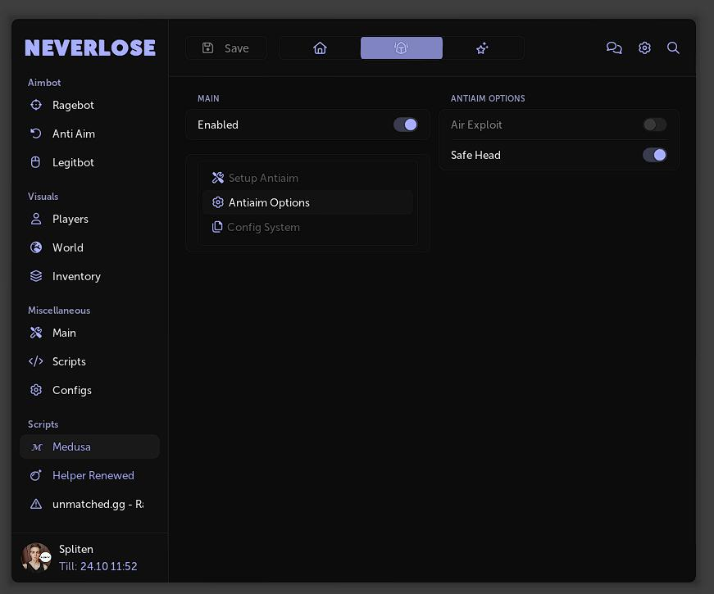Screen dimensions: 714x594
Task: Open the Medusa script entry
Action: [89, 447]
